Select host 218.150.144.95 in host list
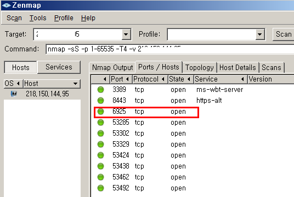The height and width of the screenshot is (197, 294). 42,94
